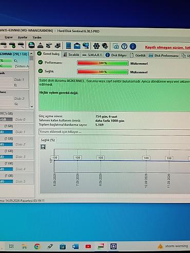
Task: Click the computer drive toolbar icon
Action: coord(58,46)
